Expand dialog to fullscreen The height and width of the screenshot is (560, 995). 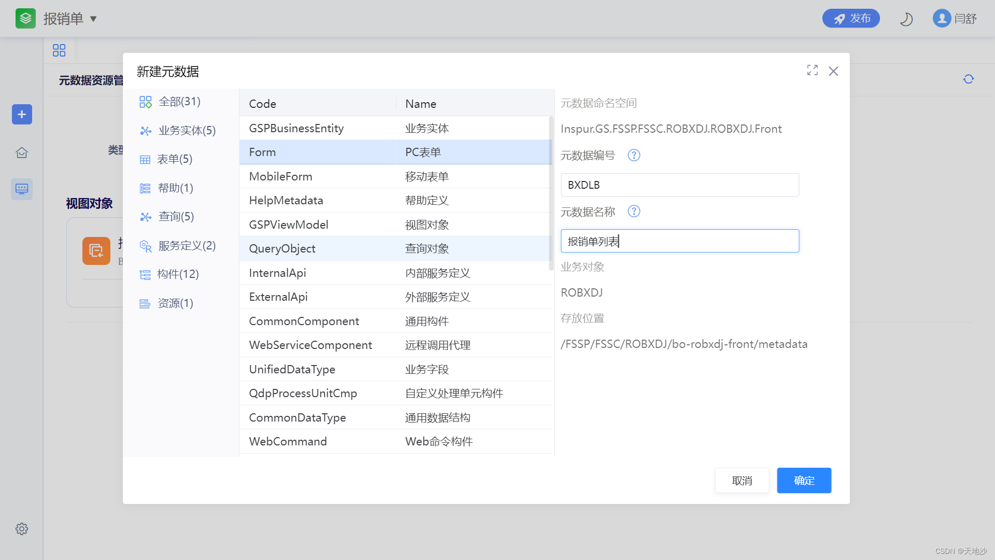(812, 71)
